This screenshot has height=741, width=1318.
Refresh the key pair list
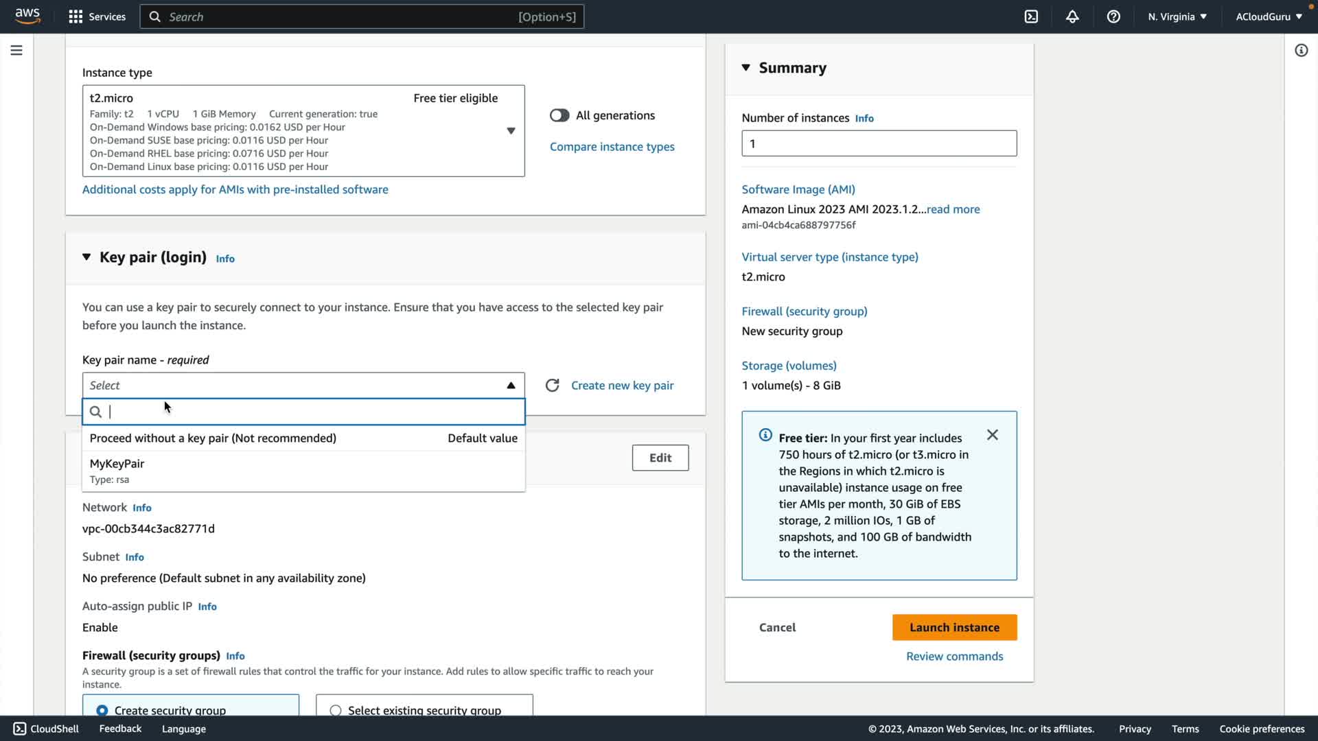click(x=552, y=386)
